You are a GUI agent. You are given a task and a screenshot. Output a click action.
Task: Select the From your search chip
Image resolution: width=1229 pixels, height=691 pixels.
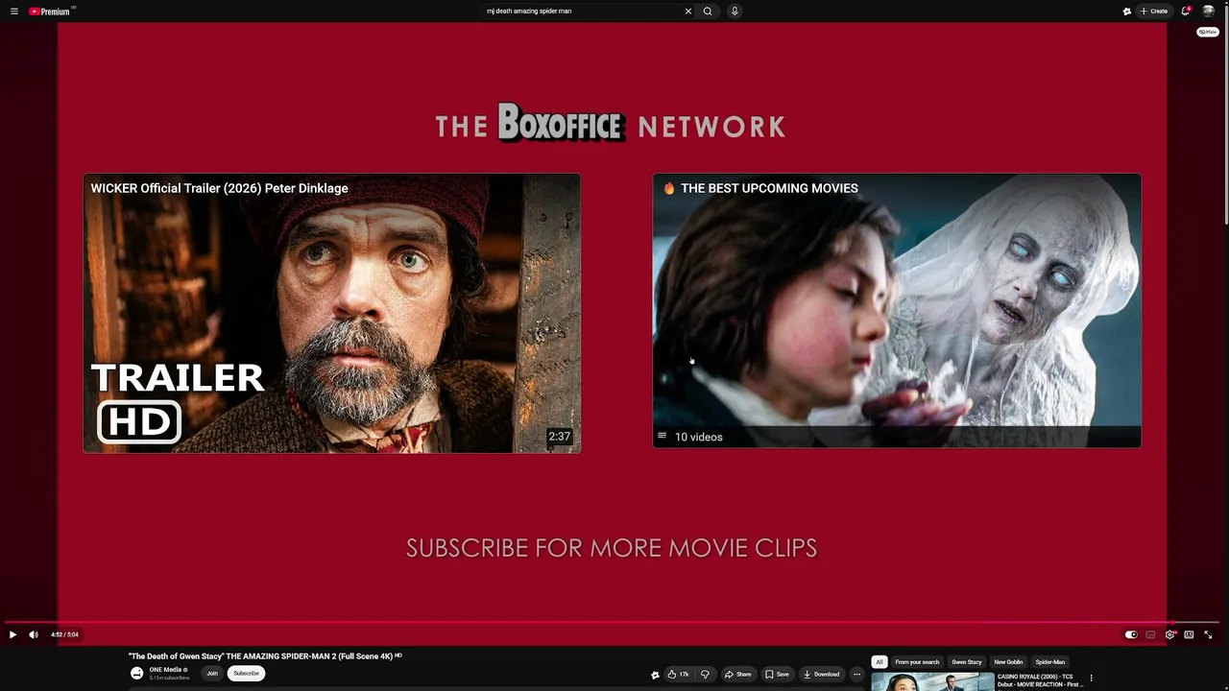(917, 662)
